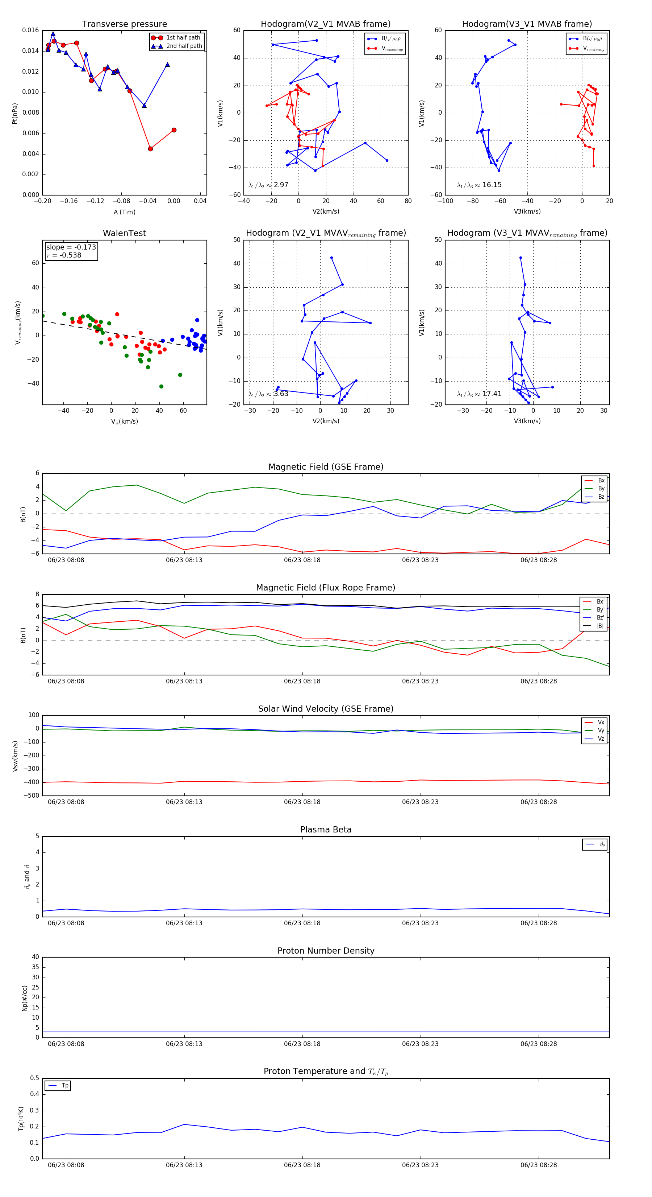This screenshot has height=1197, width=652.
Task: Select the '2nd half path' legend entry
Action: [x=177, y=46]
